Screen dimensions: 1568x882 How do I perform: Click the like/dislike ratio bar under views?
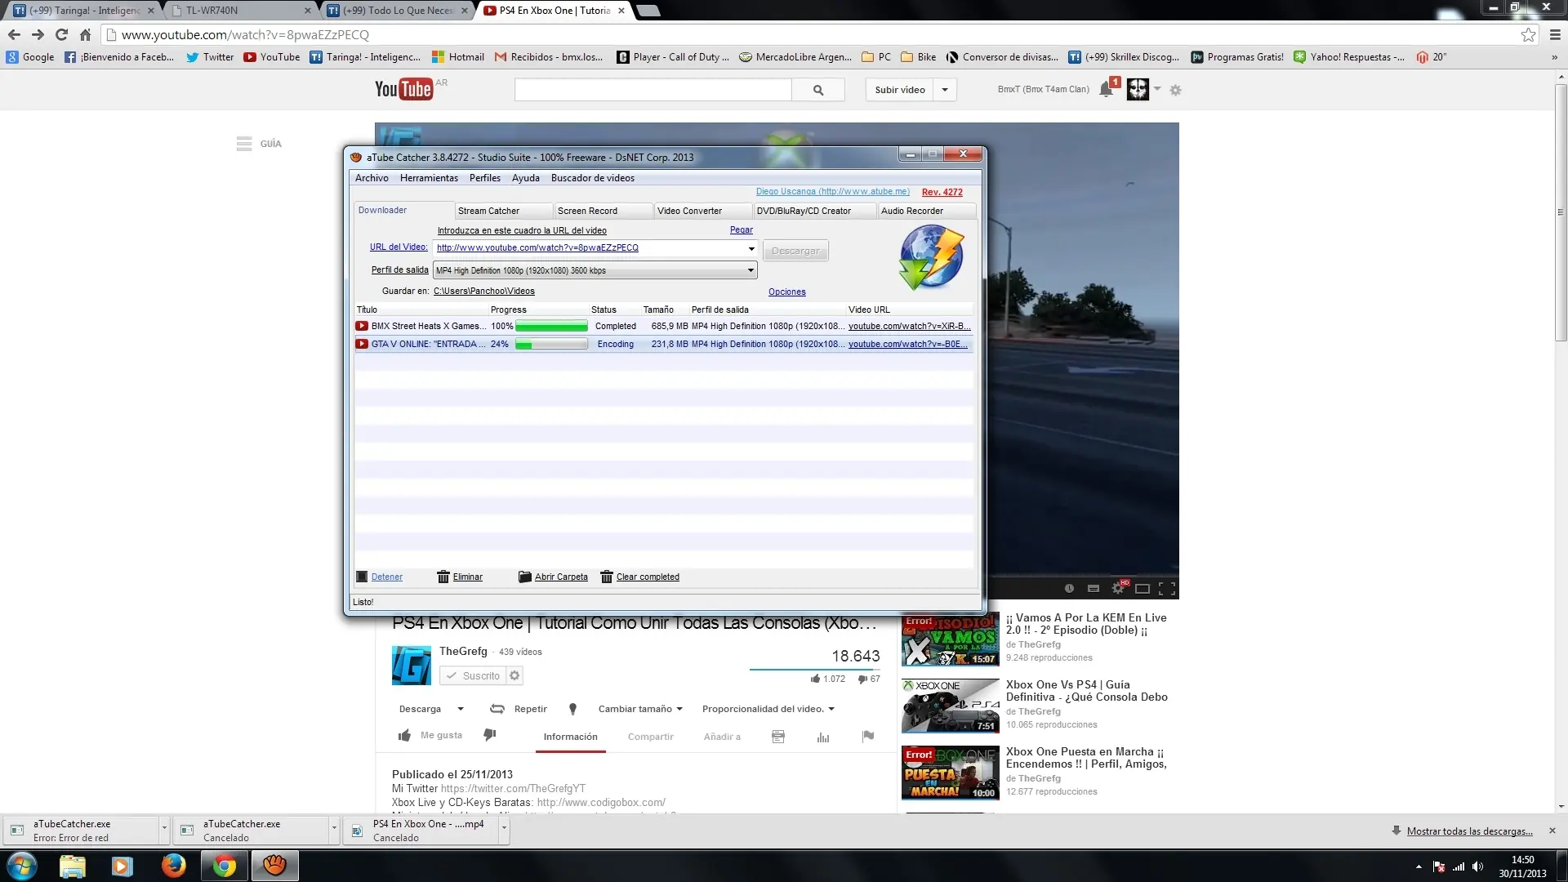coord(815,670)
